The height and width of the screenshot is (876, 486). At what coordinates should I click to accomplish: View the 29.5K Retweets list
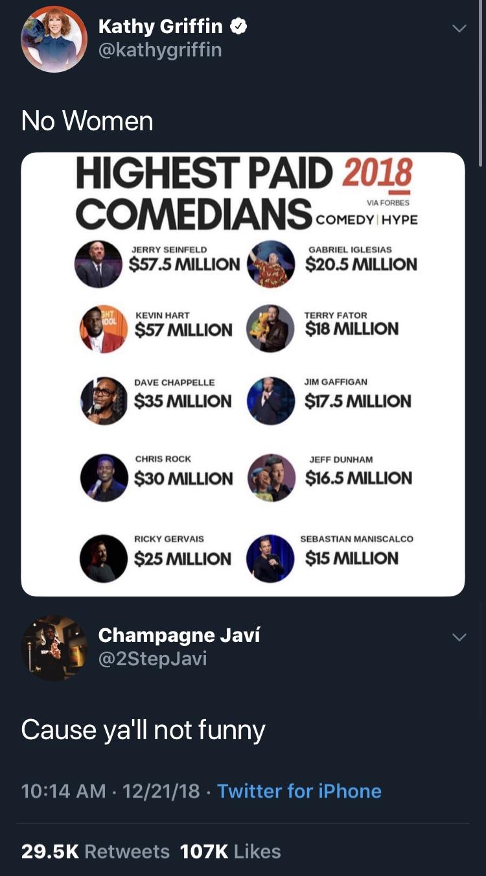pos(95,851)
